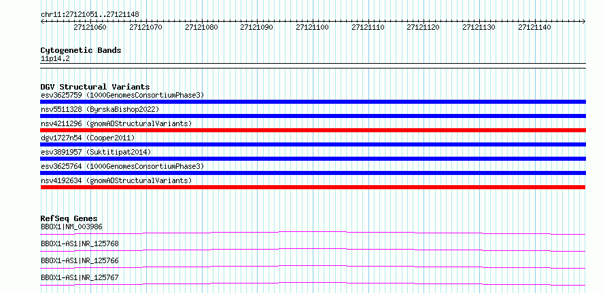Image resolution: width=605 pixels, height=293 pixels.
Task: Click ruler position 27121110
Action: click(368, 27)
